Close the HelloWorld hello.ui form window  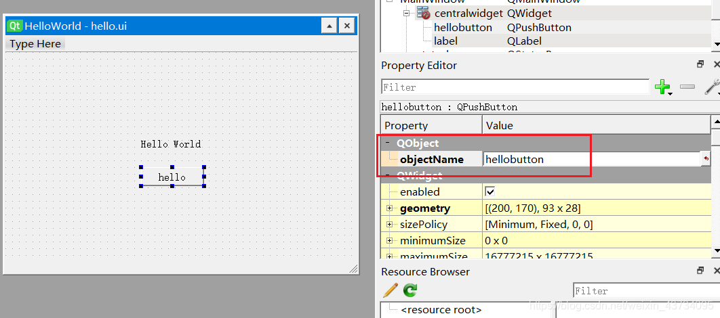346,26
